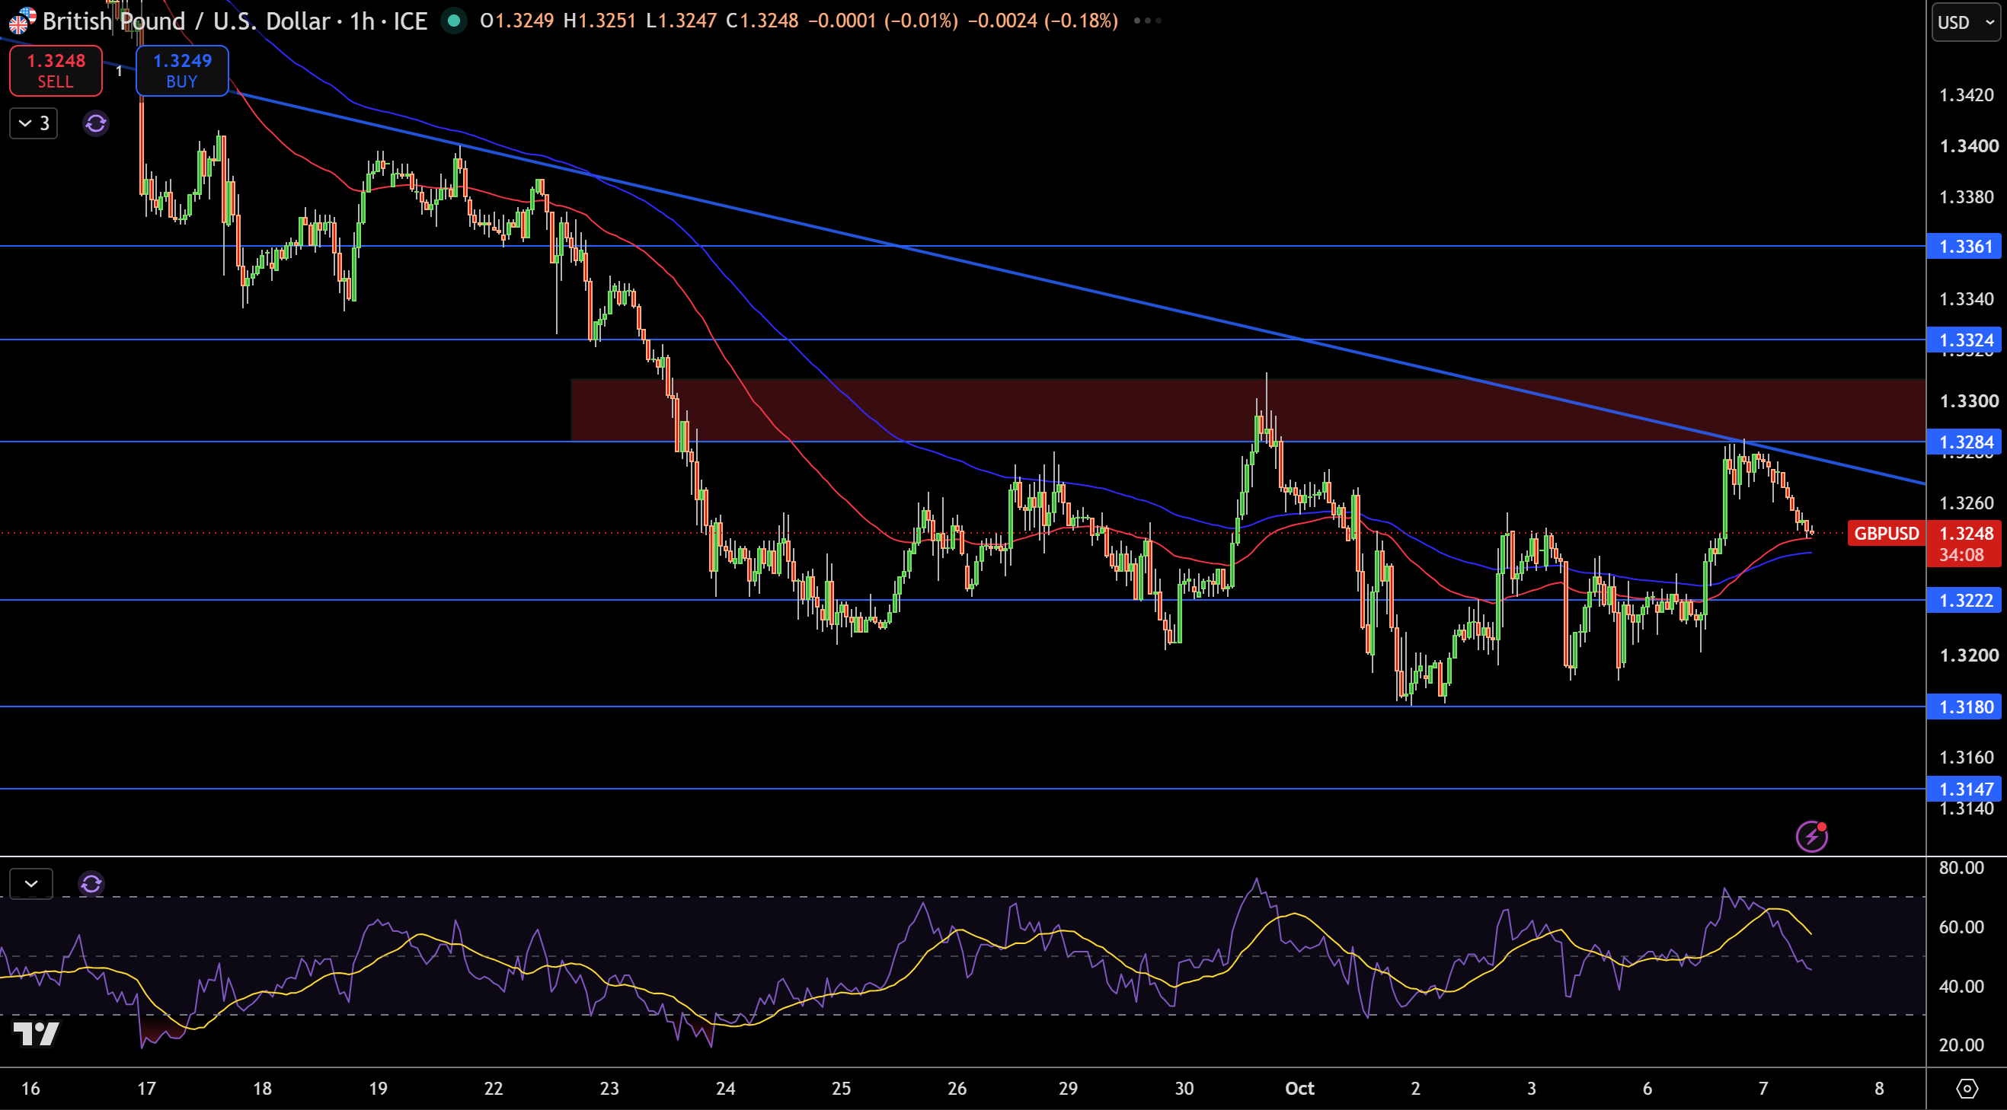Screen dimensions: 2007x1110
Task: Click the 1h interval label in header
Action: [363, 21]
